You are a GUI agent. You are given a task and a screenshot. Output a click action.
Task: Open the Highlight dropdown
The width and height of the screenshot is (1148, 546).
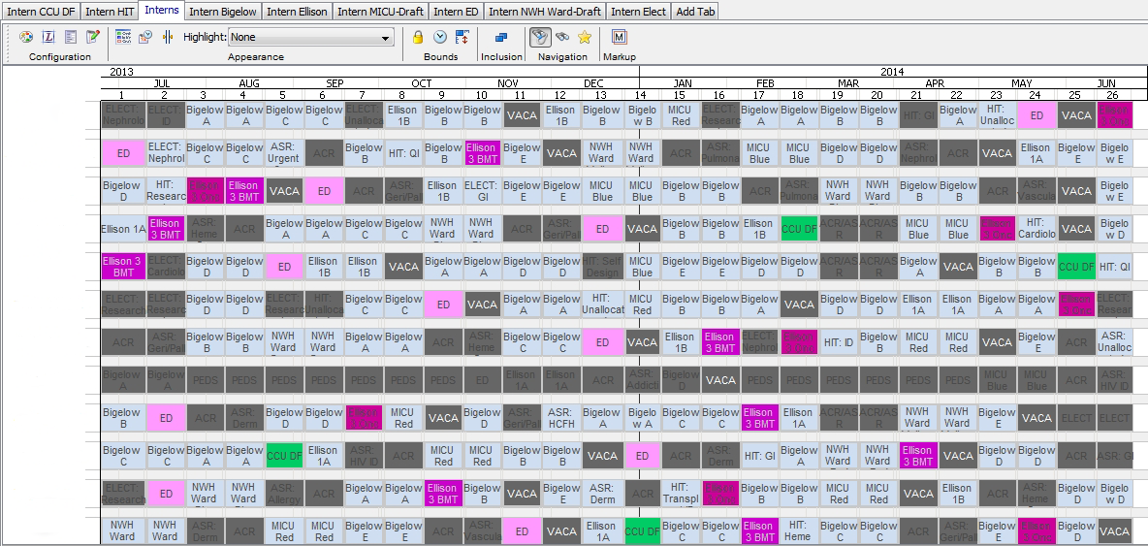click(x=310, y=37)
